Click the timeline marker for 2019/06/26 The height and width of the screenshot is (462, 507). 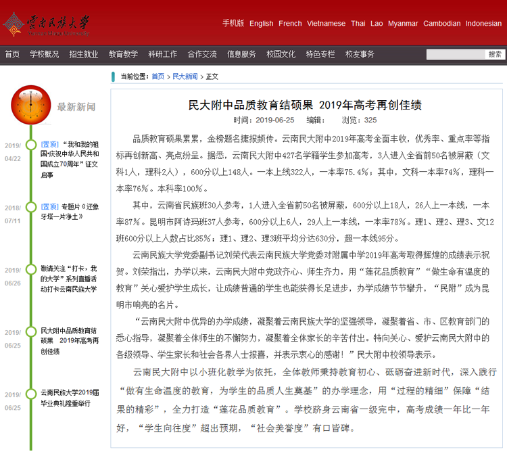pos(31,269)
